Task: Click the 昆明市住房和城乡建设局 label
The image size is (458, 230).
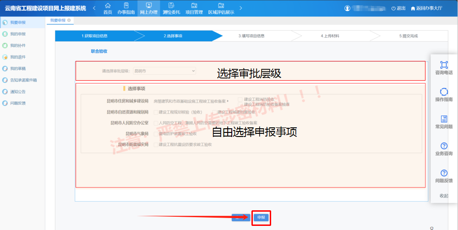Action: (x=128, y=101)
